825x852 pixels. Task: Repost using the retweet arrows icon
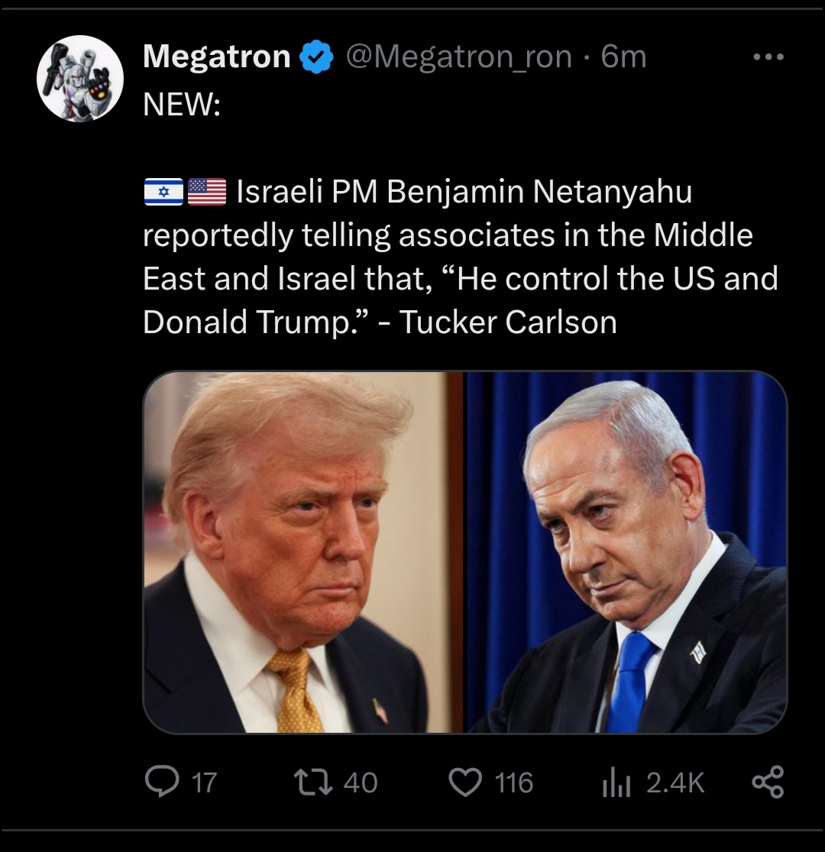coord(312,782)
